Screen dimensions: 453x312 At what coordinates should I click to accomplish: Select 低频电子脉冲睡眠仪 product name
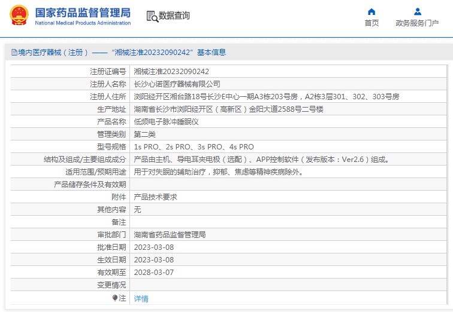(x=166, y=122)
